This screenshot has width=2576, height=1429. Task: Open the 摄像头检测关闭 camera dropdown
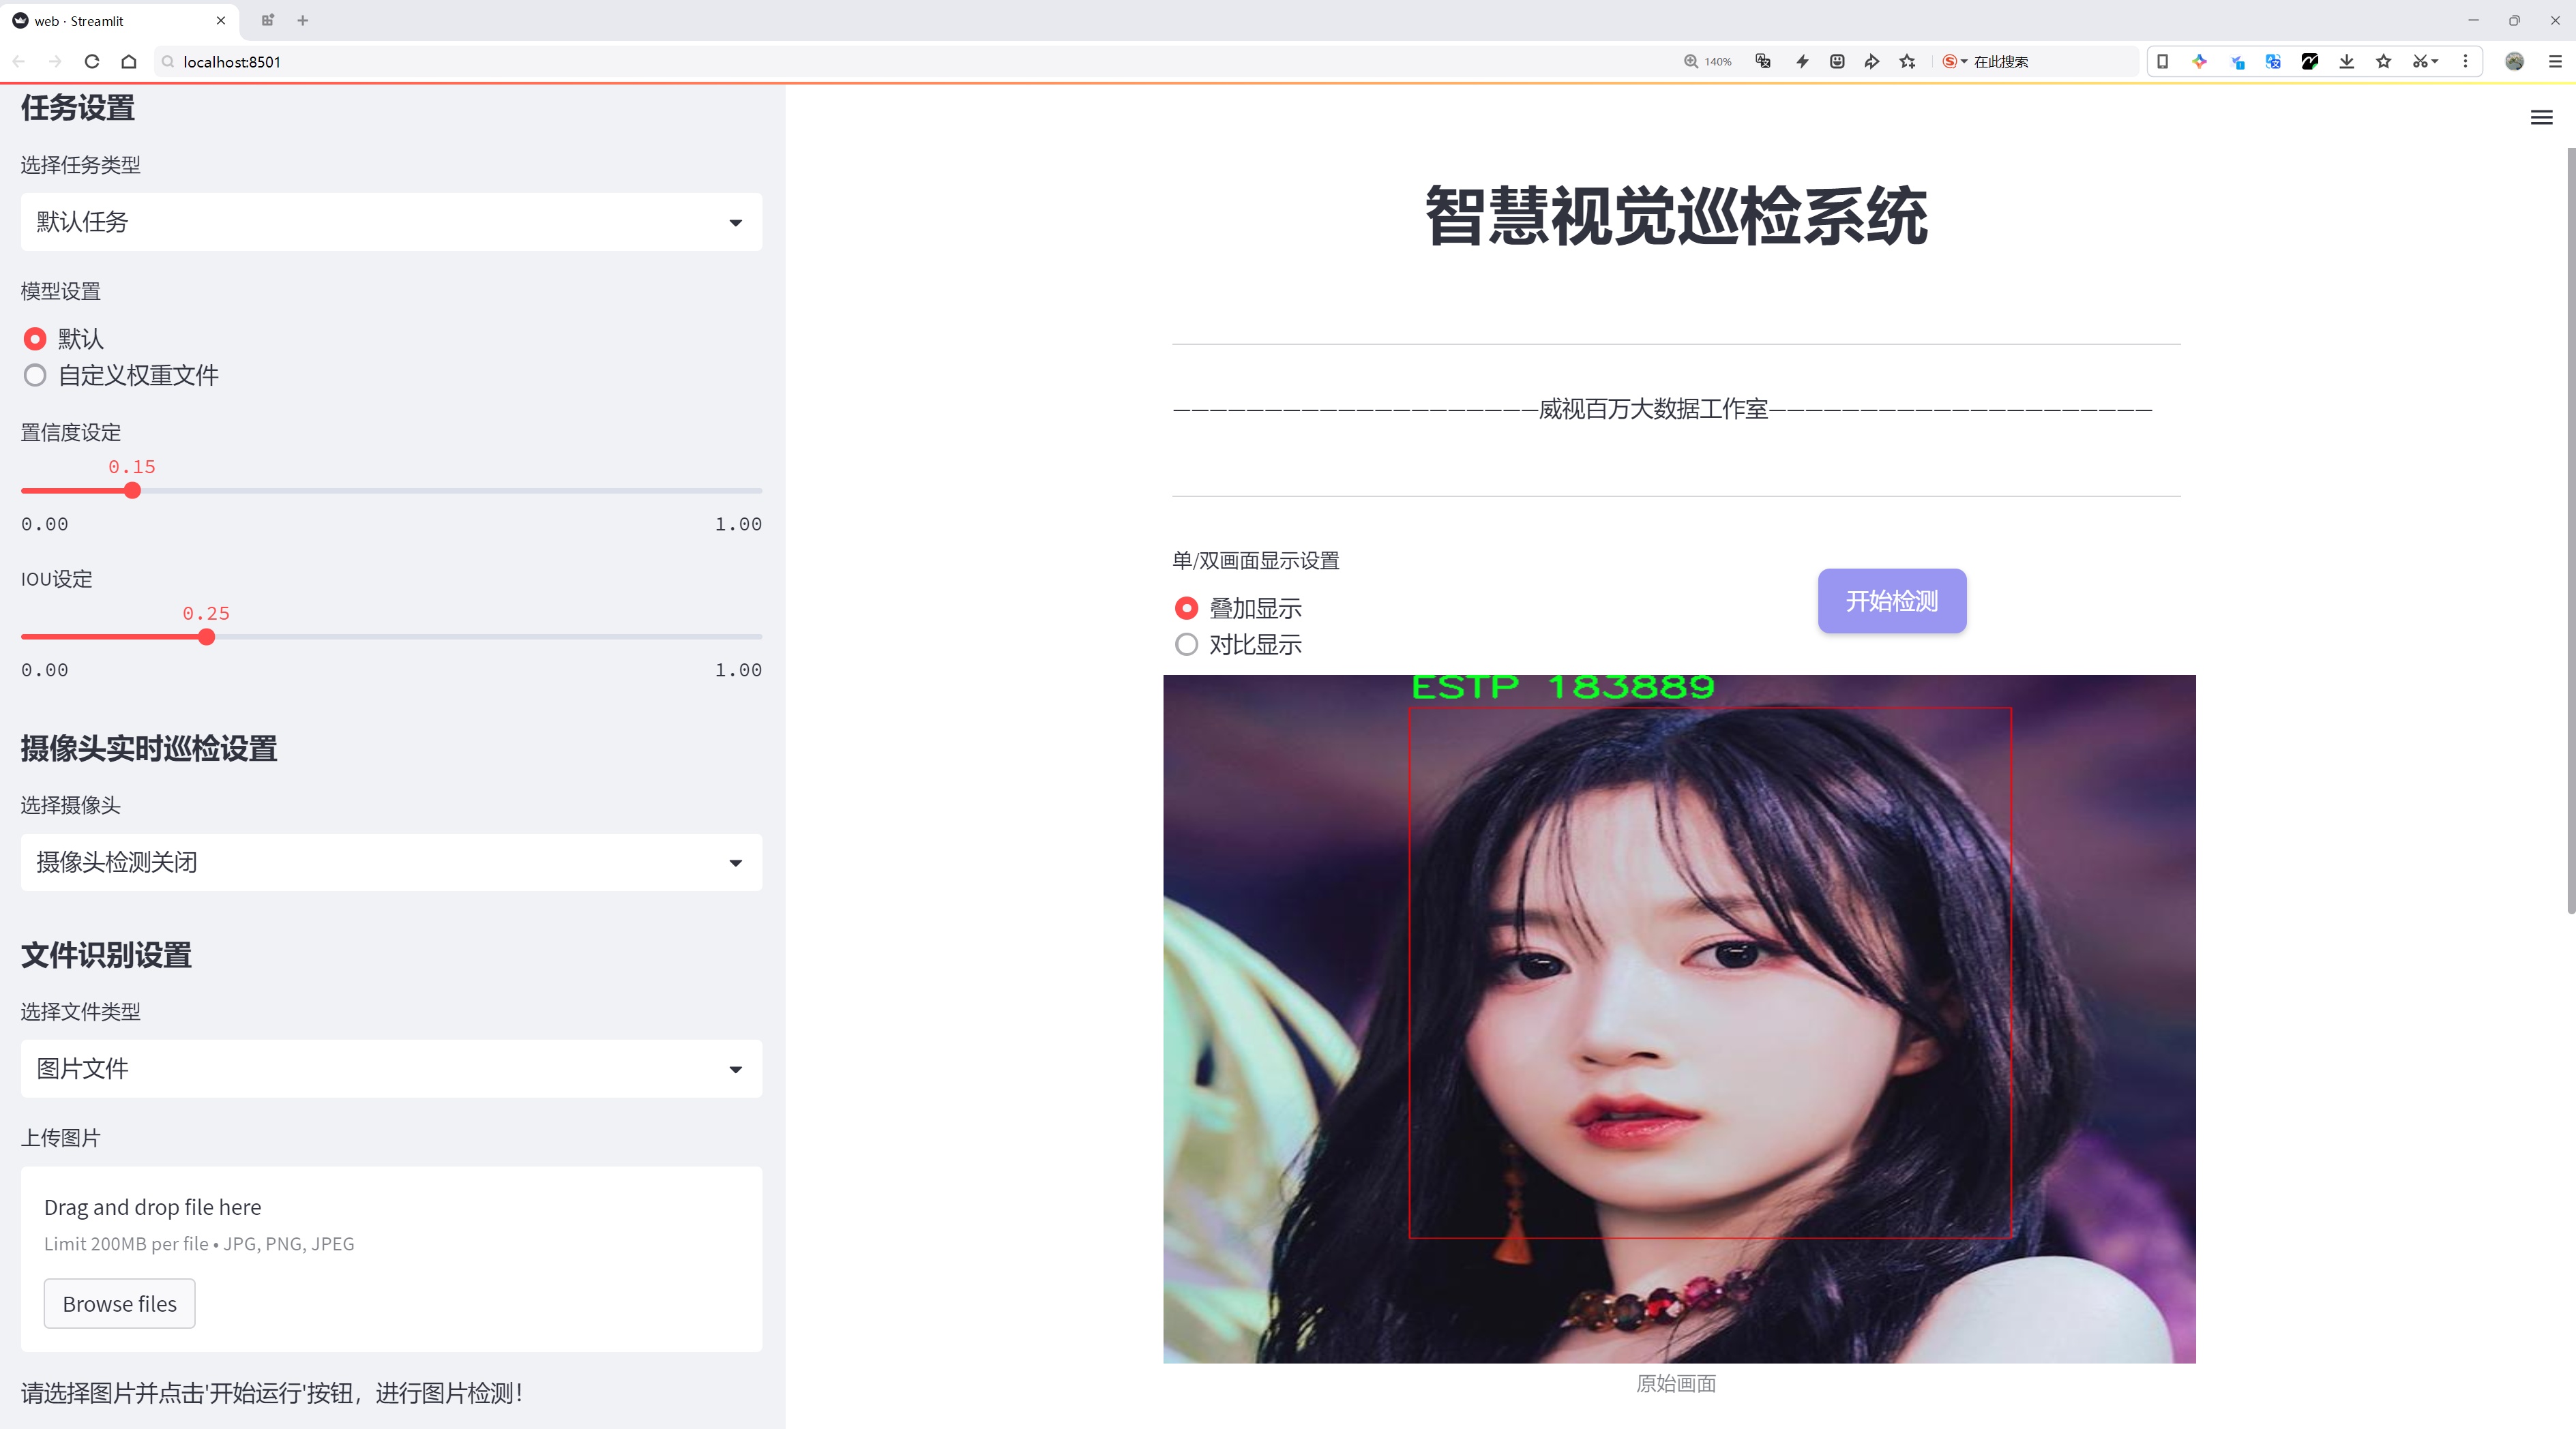pyautogui.click(x=391, y=862)
